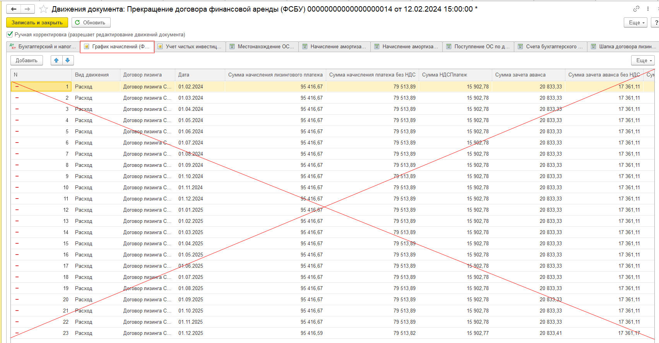Click the forward navigation arrow

point(27,9)
